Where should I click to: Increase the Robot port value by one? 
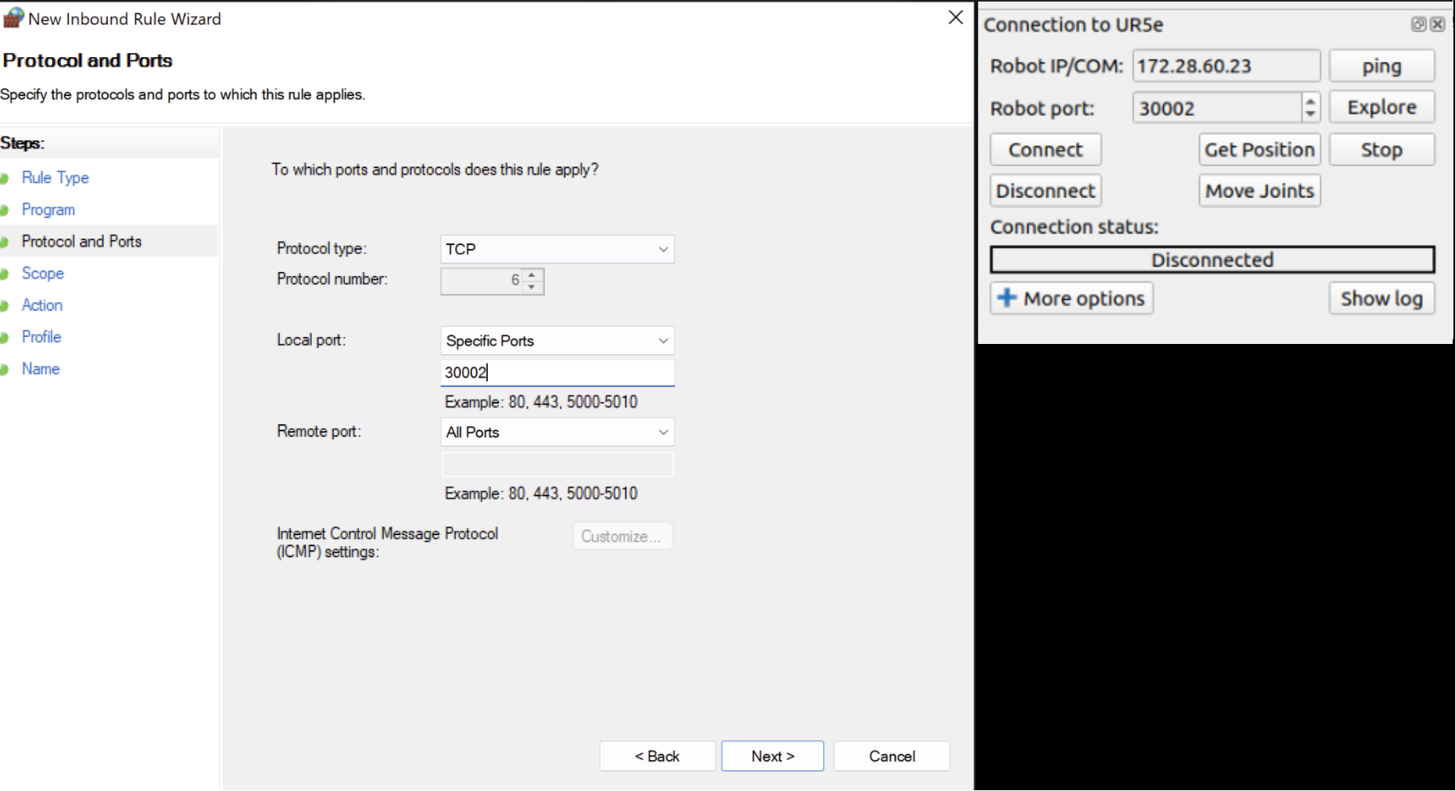point(1311,101)
